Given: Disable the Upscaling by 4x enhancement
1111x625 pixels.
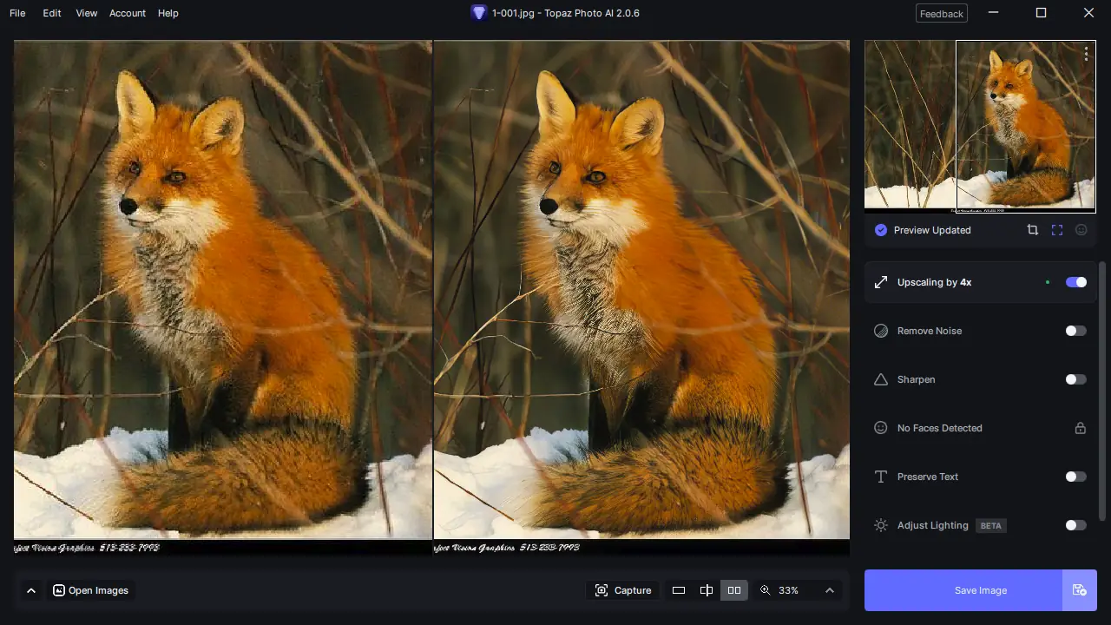Looking at the screenshot, I should tap(1075, 281).
